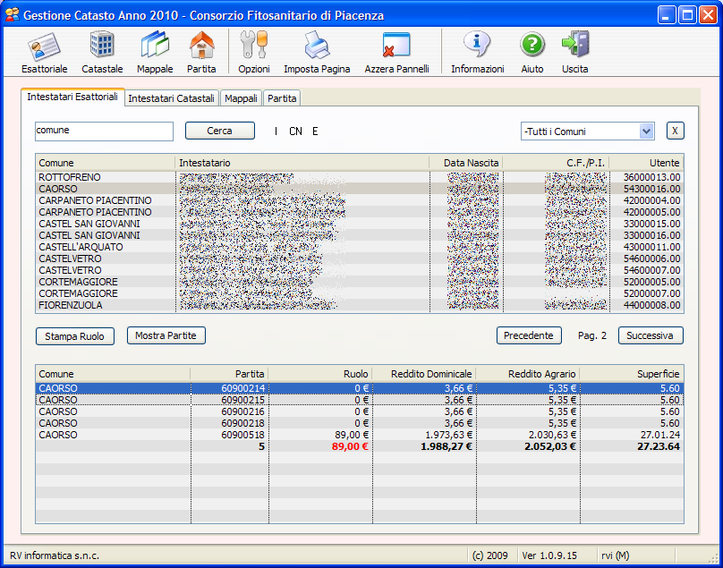Select the row with Utente 42000005.00

(x=360, y=212)
